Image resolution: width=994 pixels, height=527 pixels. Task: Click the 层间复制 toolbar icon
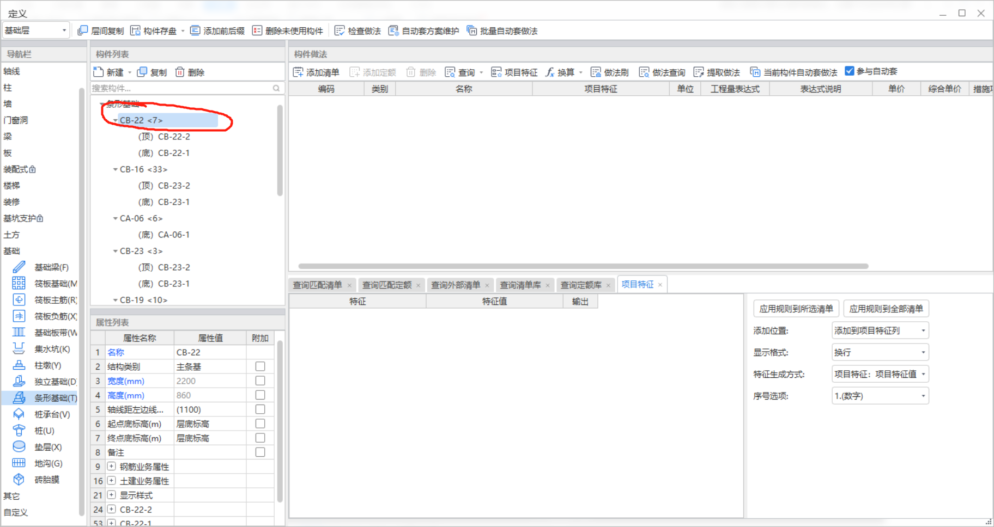pos(83,30)
